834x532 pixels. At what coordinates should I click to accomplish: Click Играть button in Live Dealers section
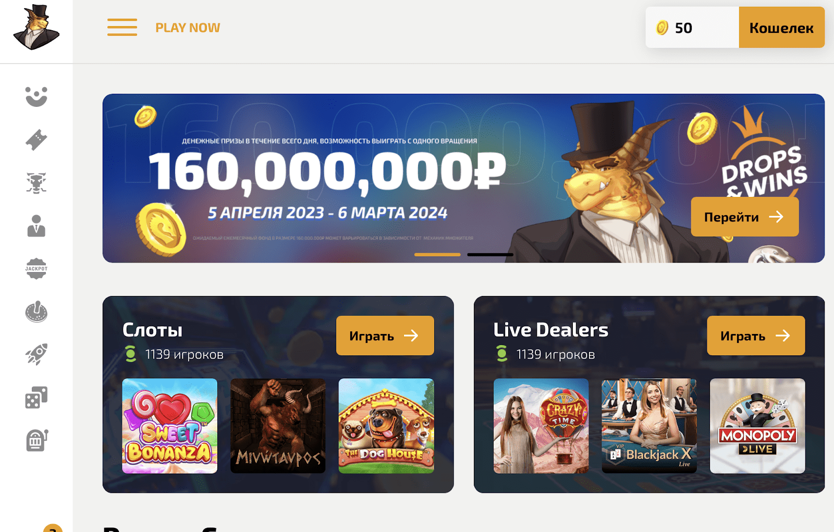tap(756, 336)
